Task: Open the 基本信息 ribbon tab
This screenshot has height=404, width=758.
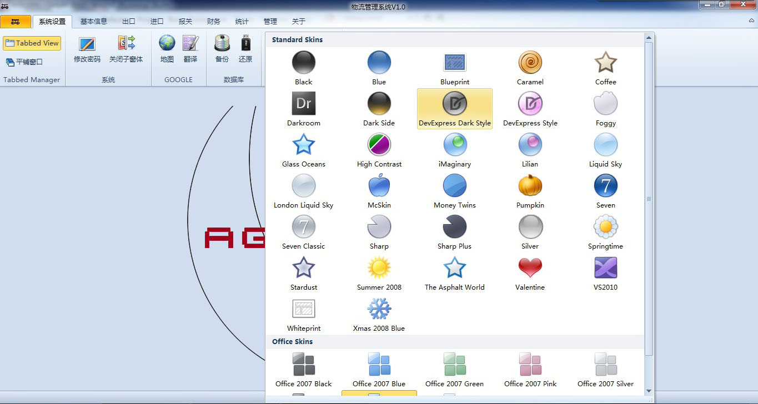Action: click(x=93, y=22)
